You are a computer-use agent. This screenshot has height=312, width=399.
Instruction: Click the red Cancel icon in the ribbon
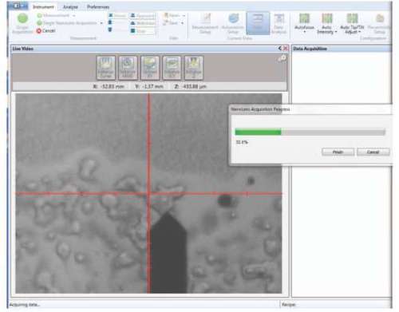pyautogui.click(x=39, y=31)
